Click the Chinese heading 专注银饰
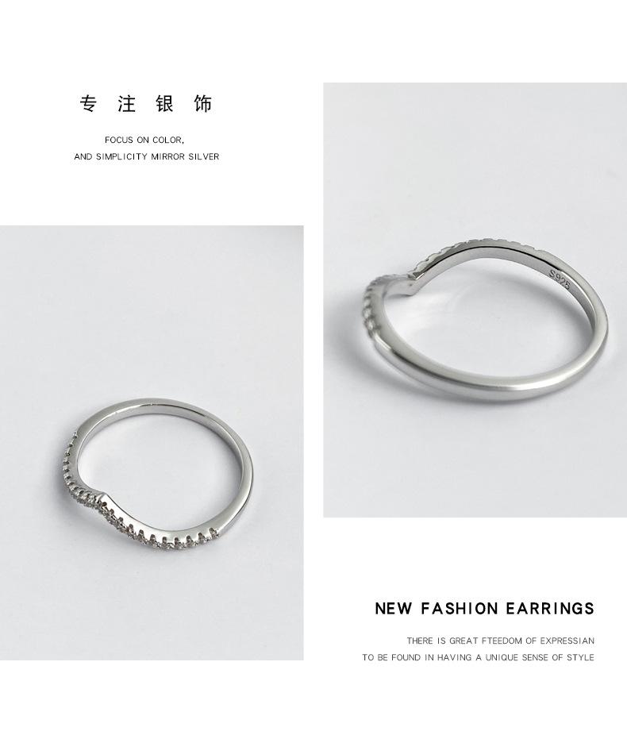 coord(146,104)
